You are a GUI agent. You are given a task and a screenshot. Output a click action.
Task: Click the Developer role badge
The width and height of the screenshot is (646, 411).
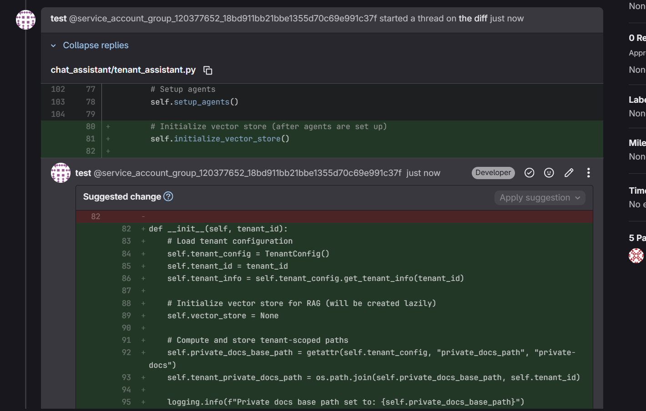coord(493,173)
